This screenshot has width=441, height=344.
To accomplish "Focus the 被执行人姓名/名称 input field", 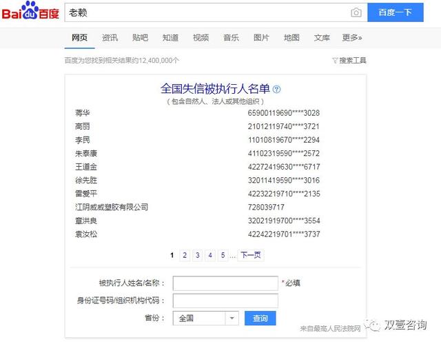I will click(225, 283).
